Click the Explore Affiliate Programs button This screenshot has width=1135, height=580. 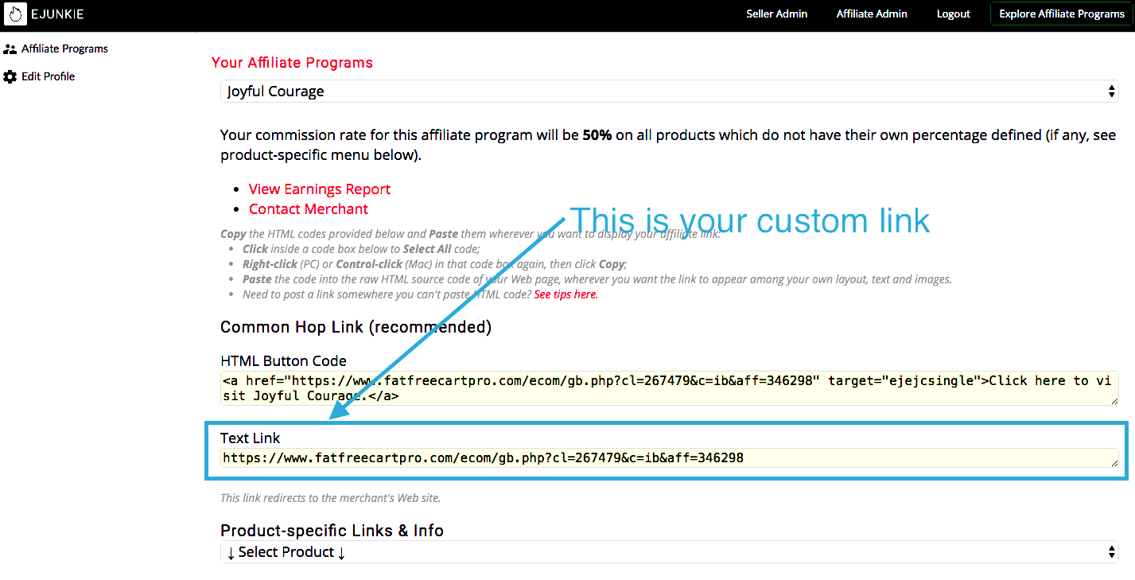1062,14
